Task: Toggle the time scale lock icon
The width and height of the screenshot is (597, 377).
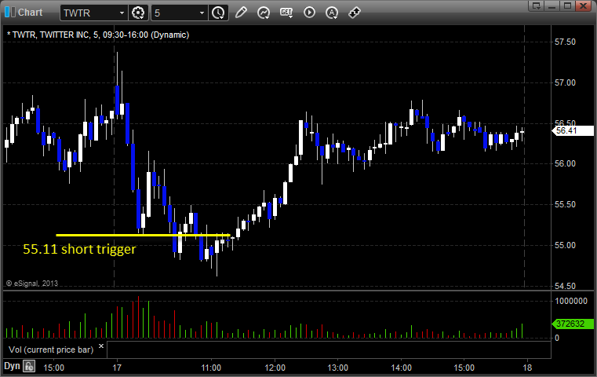Action: coord(29,367)
